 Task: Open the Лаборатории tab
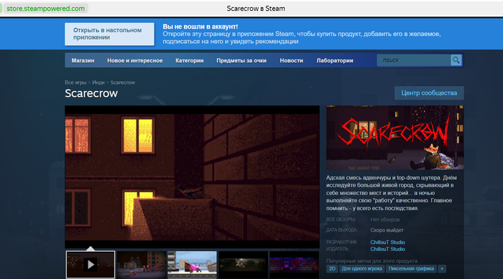tap(335, 60)
